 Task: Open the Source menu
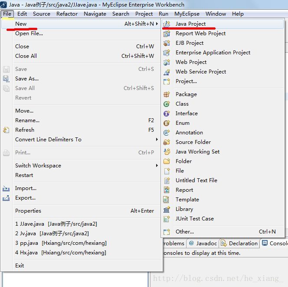[42, 14]
